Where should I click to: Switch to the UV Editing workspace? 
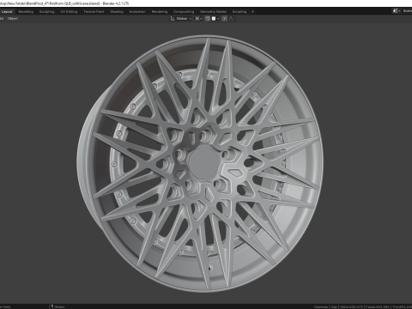tap(69, 12)
